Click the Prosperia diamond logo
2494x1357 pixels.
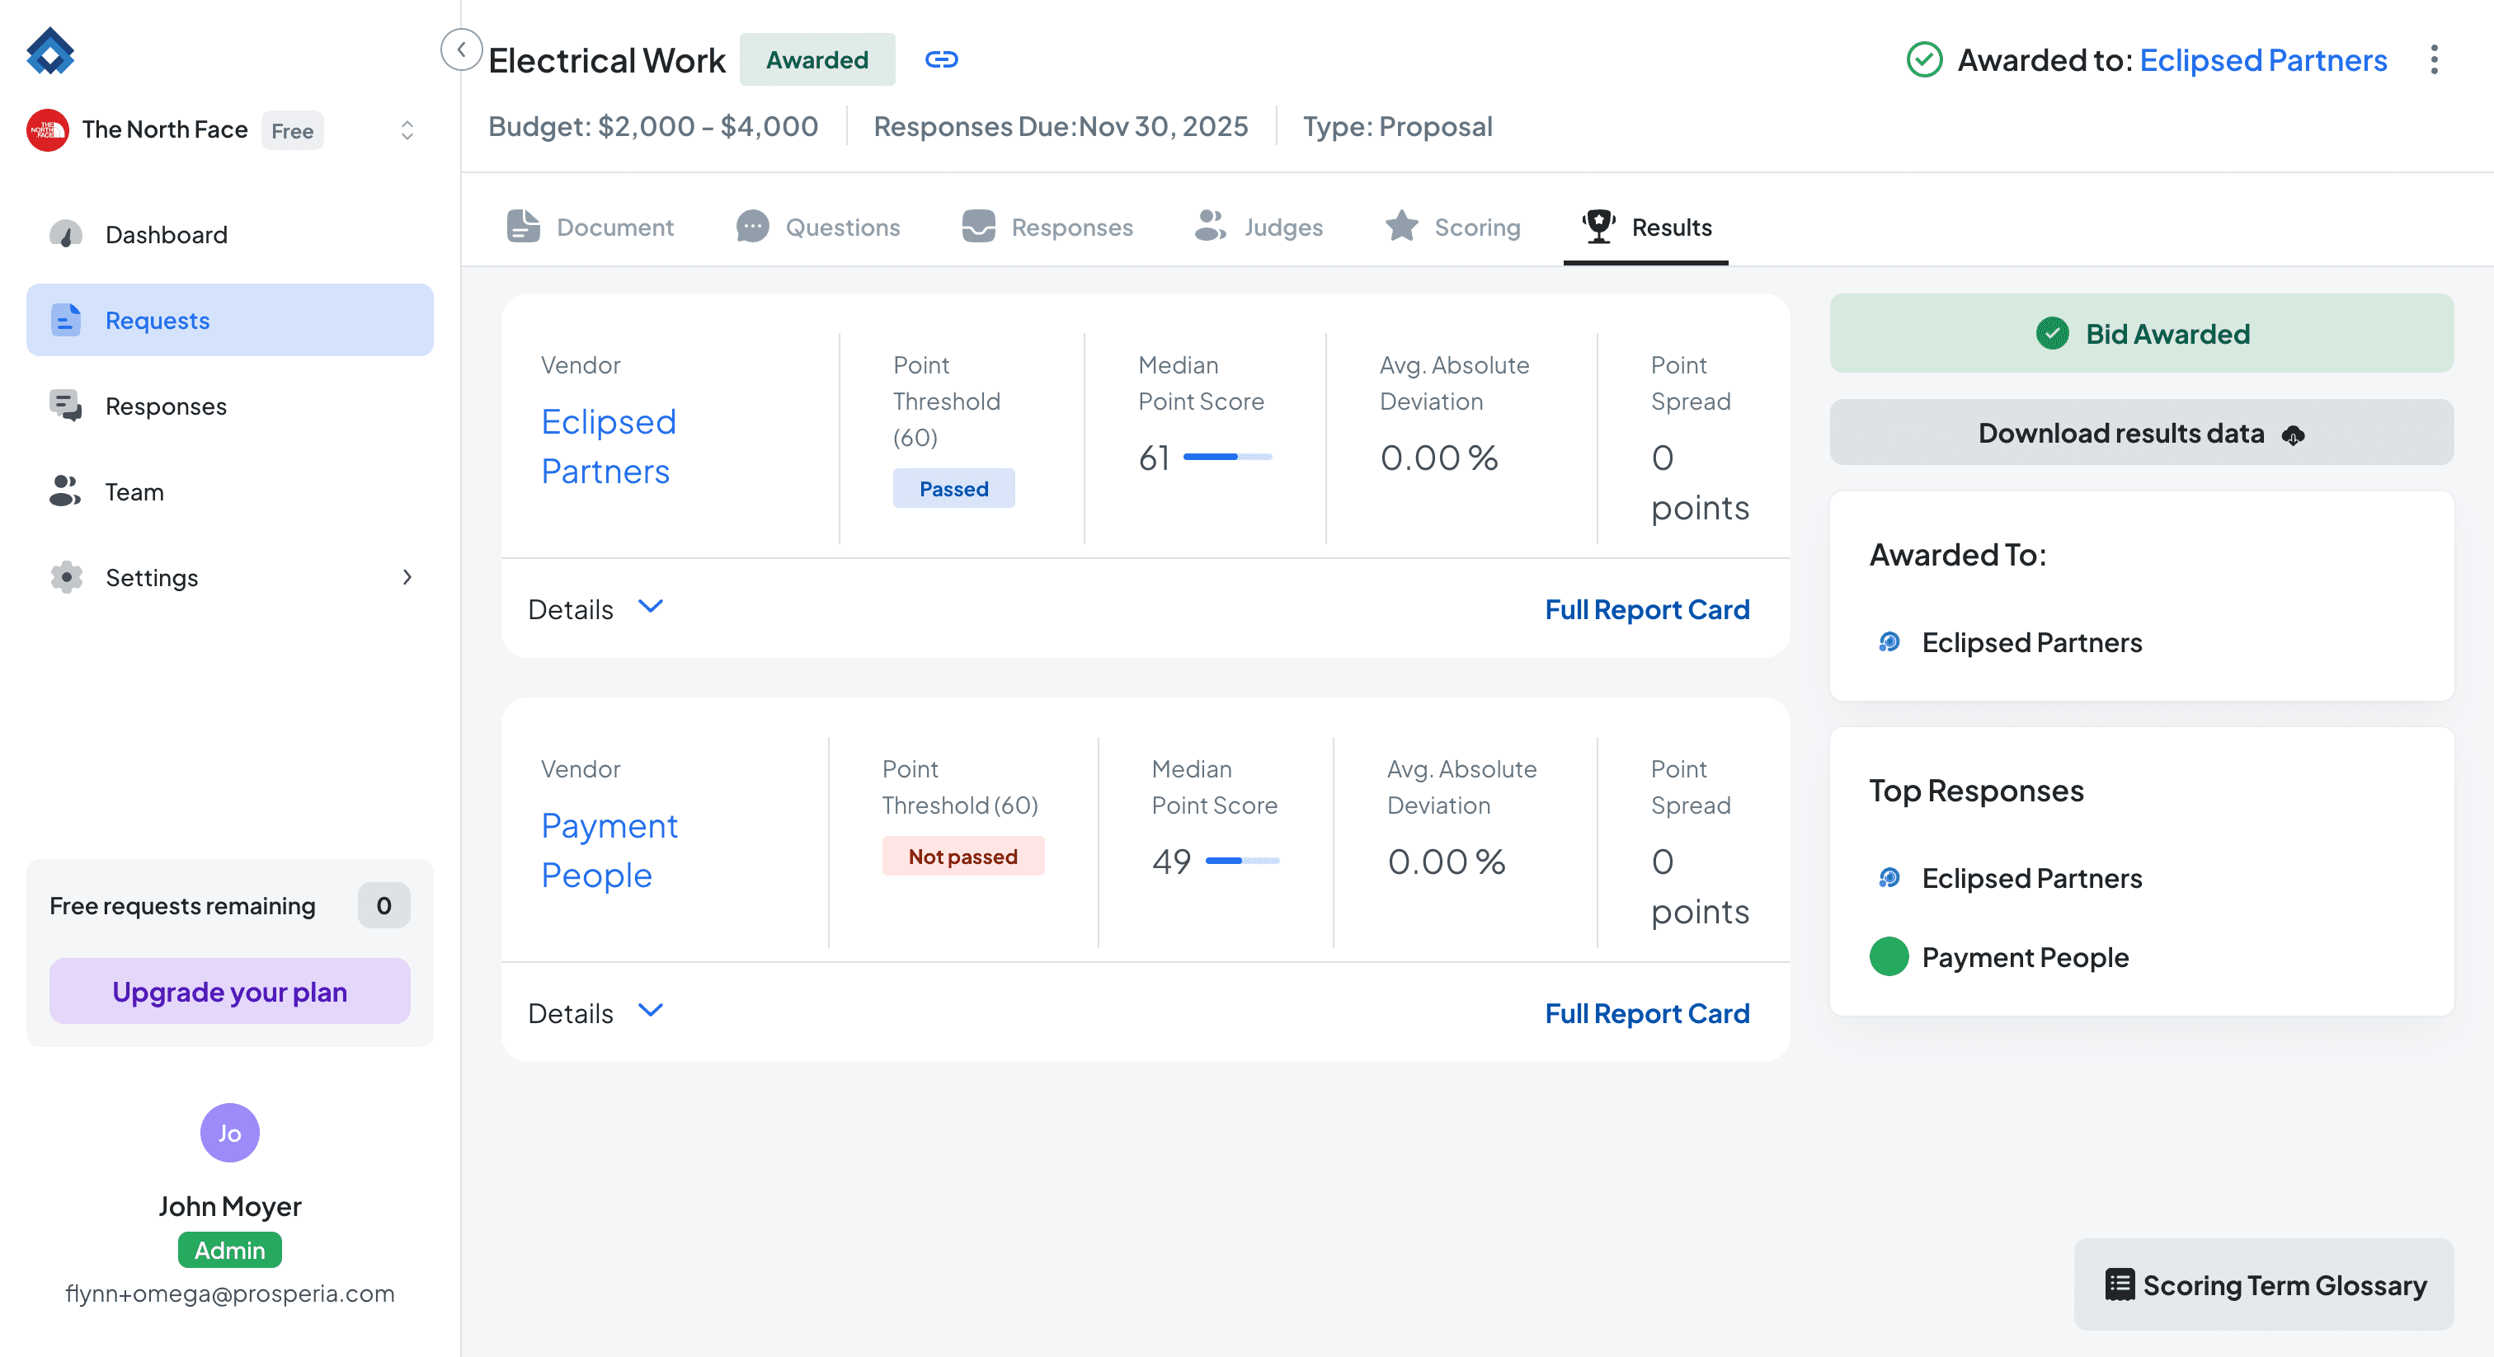[50, 50]
